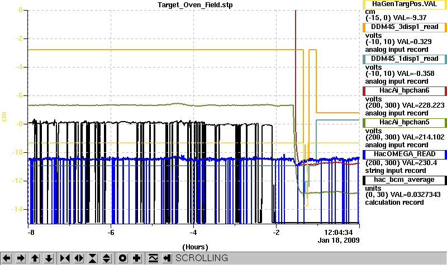The height and width of the screenshot is (265, 447).
Task: Pan the graph right with the right arrow button
Action: pos(21,258)
